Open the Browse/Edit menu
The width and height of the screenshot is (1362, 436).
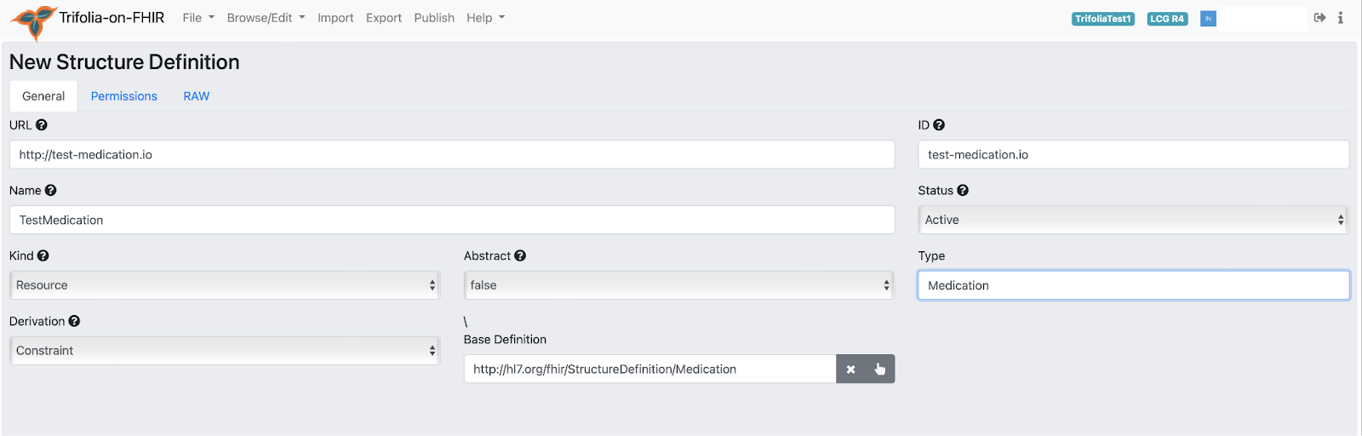(266, 18)
